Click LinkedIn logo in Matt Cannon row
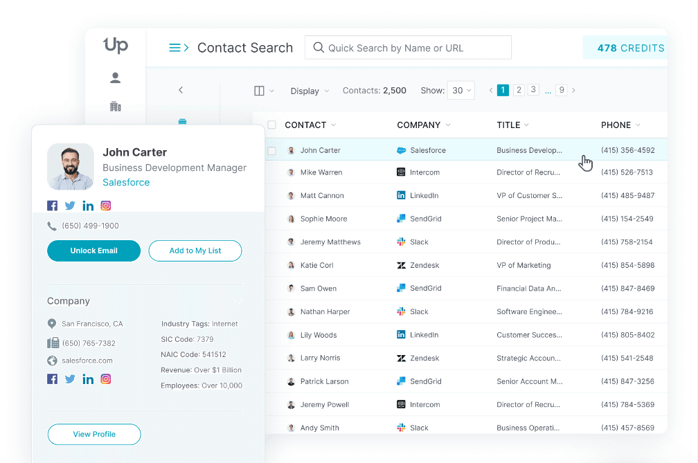The image size is (698, 463). [401, 195]
